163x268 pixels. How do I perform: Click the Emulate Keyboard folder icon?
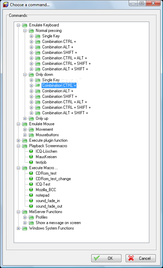25,25
